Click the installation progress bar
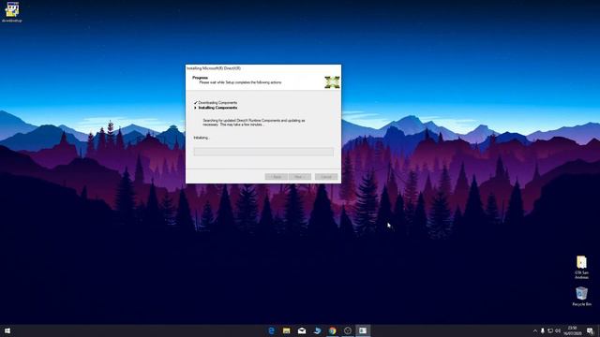This screenshot has width=600, height=337. 263,152
